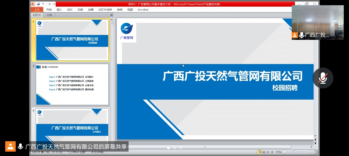Click the zoom out minus button

[x=285, y=152]
